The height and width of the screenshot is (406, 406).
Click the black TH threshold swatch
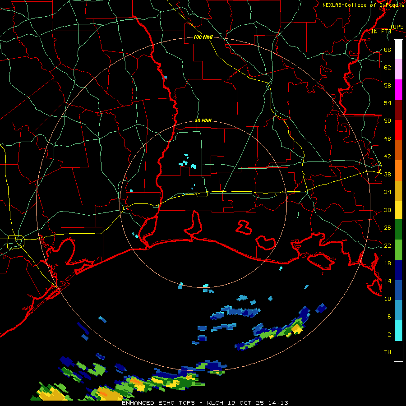398,351
